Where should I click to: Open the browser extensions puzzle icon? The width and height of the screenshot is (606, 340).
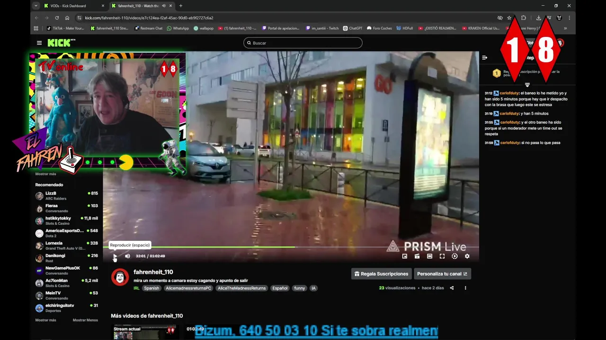click(x=523, y=18)
